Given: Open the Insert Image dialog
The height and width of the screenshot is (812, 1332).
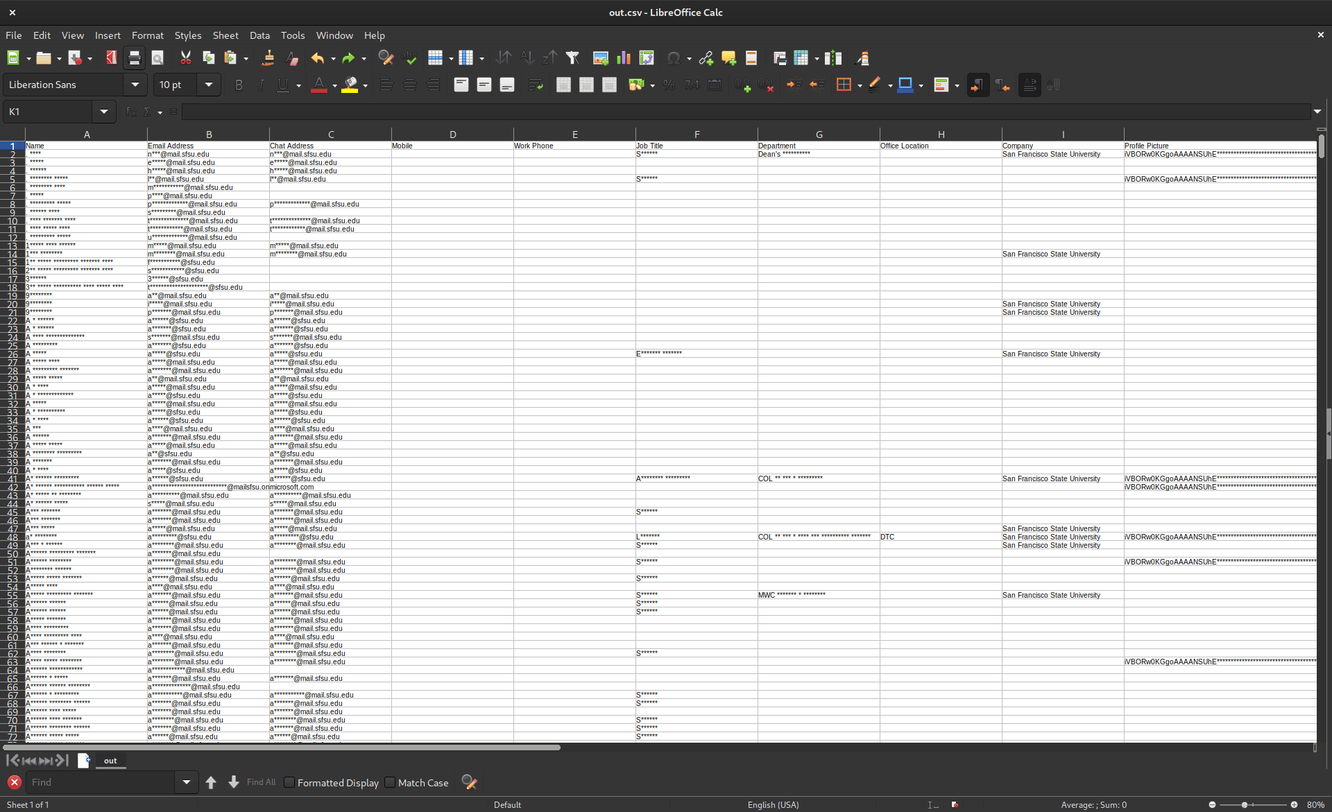Looking at the screenshot, I should coord(601,58).
